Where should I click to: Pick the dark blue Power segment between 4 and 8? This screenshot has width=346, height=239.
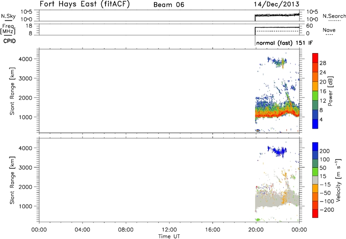click(315, 115)
